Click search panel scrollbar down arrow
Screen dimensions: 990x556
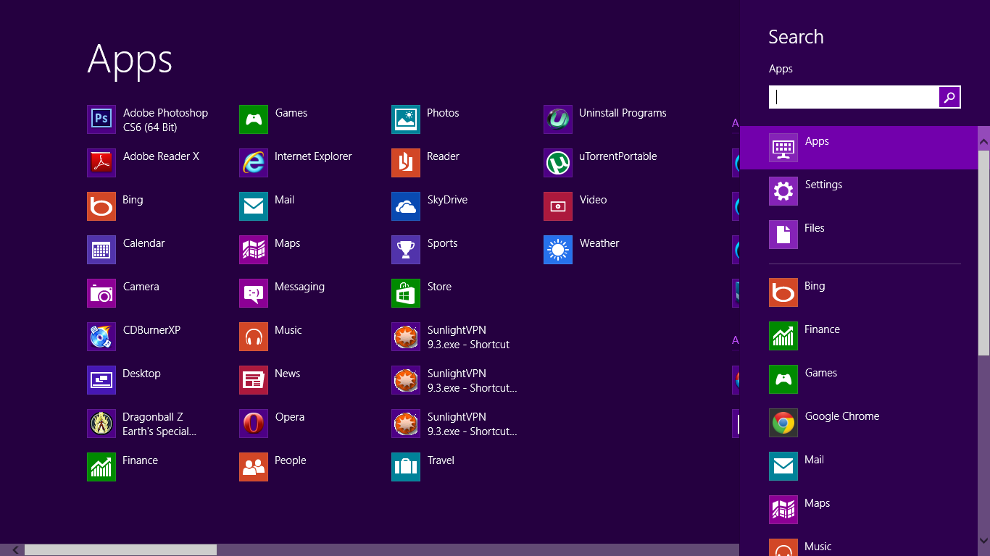click(x=983, y=540)
